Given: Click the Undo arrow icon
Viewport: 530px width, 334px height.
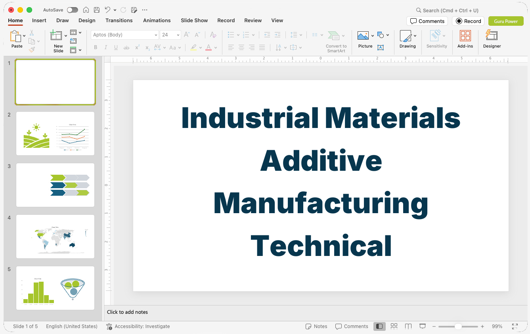Looking at the screenshot, I should (x=107, y=10).
